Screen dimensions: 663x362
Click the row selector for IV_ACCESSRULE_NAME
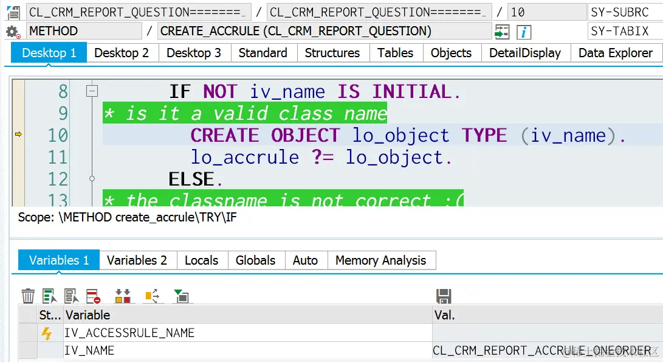coord(28,333)
